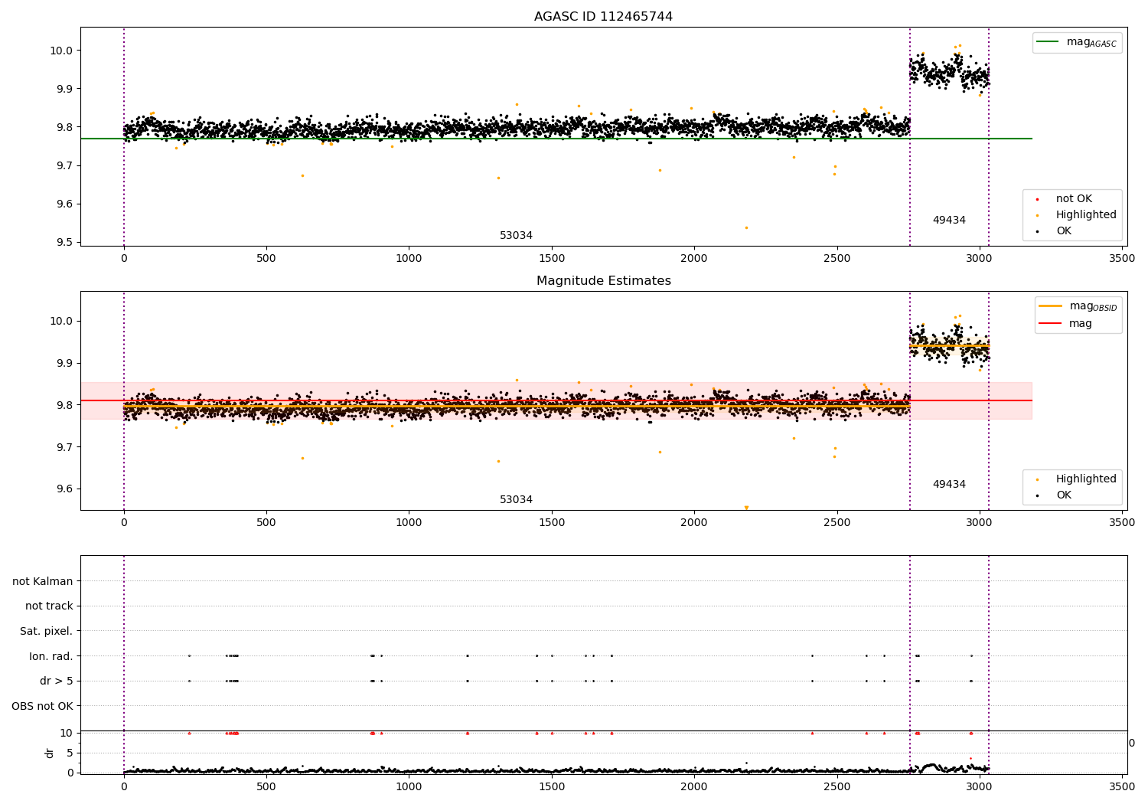Select the 'mag AGASC' legend label text
1148x804 pixels.
[x=1091, y=43]
